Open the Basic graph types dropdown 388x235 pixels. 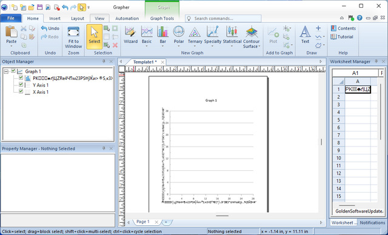point(147,46)
